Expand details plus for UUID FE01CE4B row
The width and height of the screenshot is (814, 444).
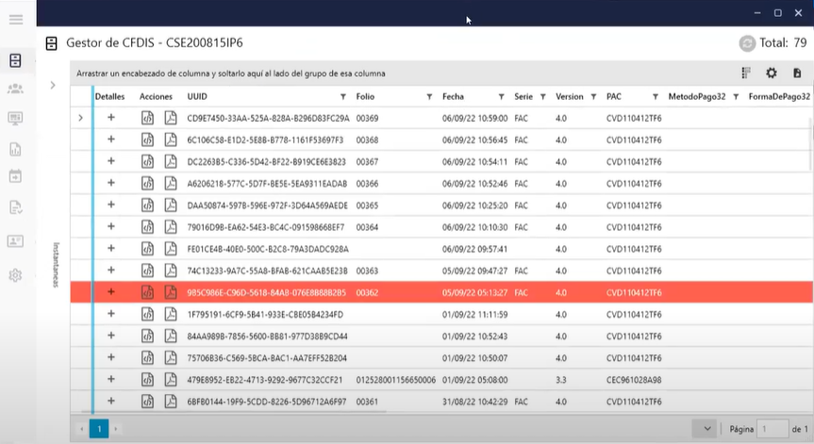click(111, 249)
